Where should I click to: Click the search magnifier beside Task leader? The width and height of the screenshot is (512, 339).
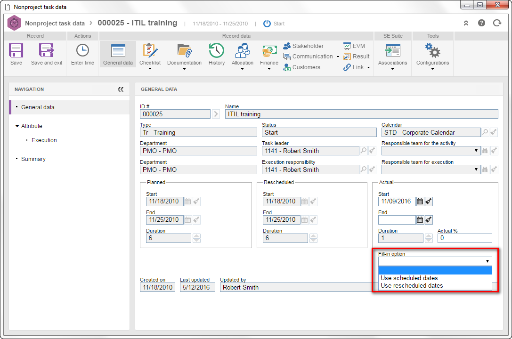[x=364, y=151]
